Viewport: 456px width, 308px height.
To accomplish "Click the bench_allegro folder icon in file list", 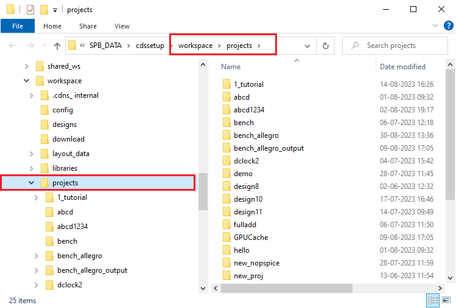I will click(x=226, y=135).
